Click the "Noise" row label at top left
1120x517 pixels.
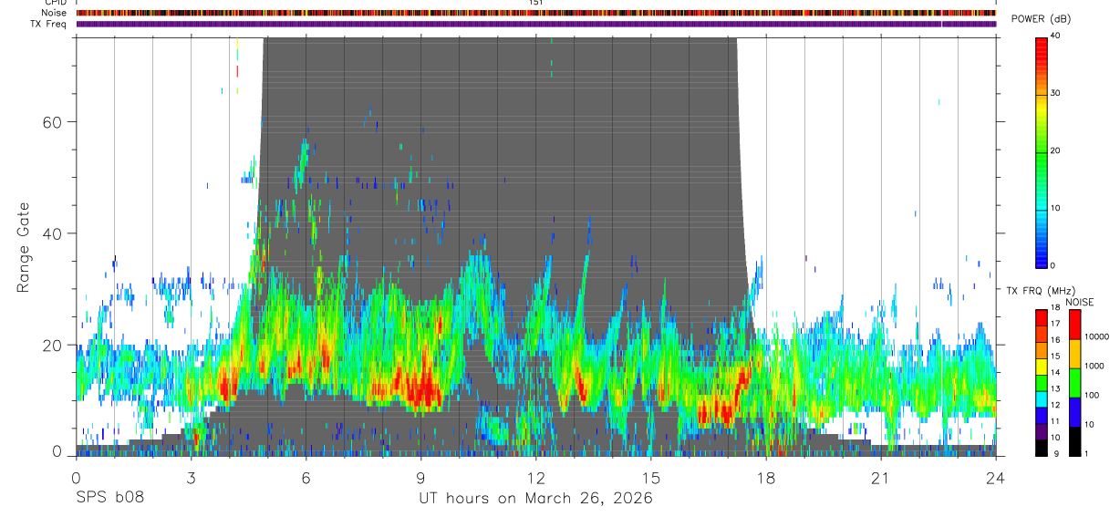(x=54, y=14)
